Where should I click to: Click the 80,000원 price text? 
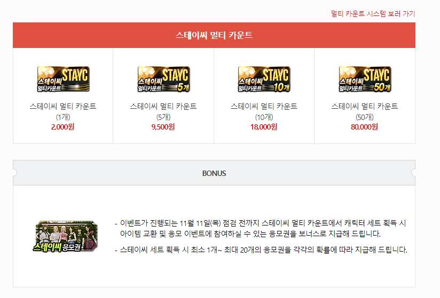(364, 127)
